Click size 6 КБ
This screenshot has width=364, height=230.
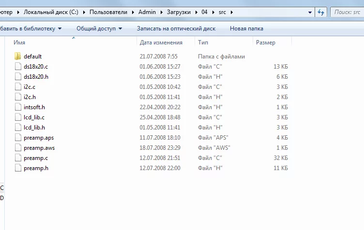coord(282,77)
